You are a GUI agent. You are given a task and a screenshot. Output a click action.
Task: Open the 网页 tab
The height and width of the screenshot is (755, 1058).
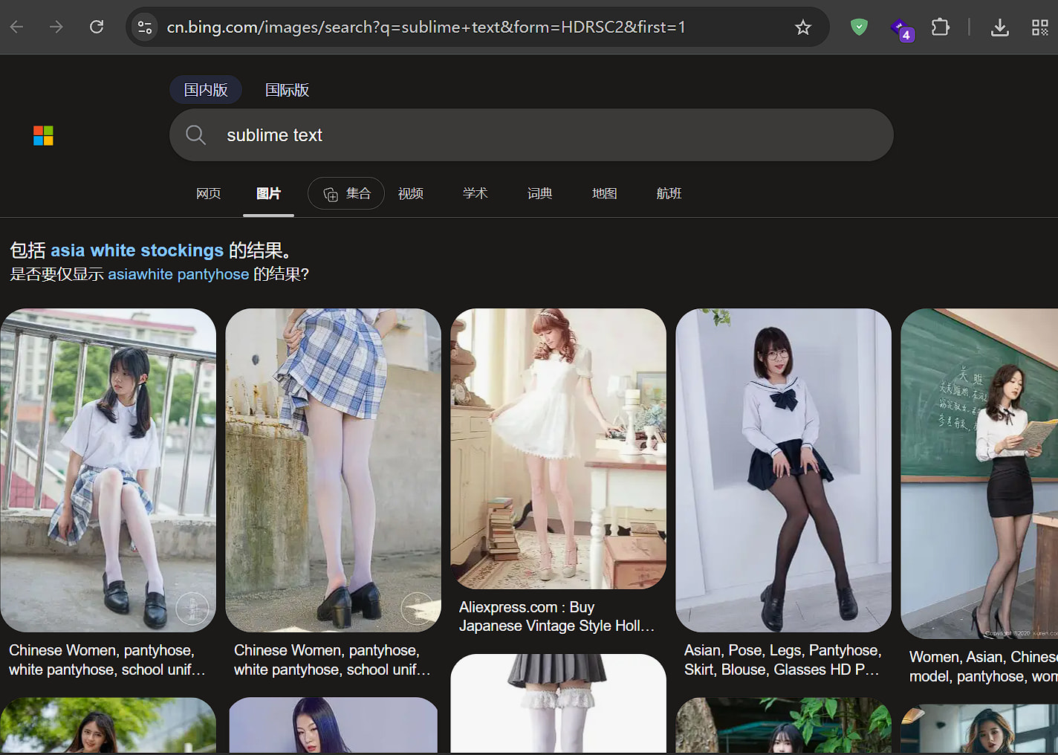(x=208, y=193)
